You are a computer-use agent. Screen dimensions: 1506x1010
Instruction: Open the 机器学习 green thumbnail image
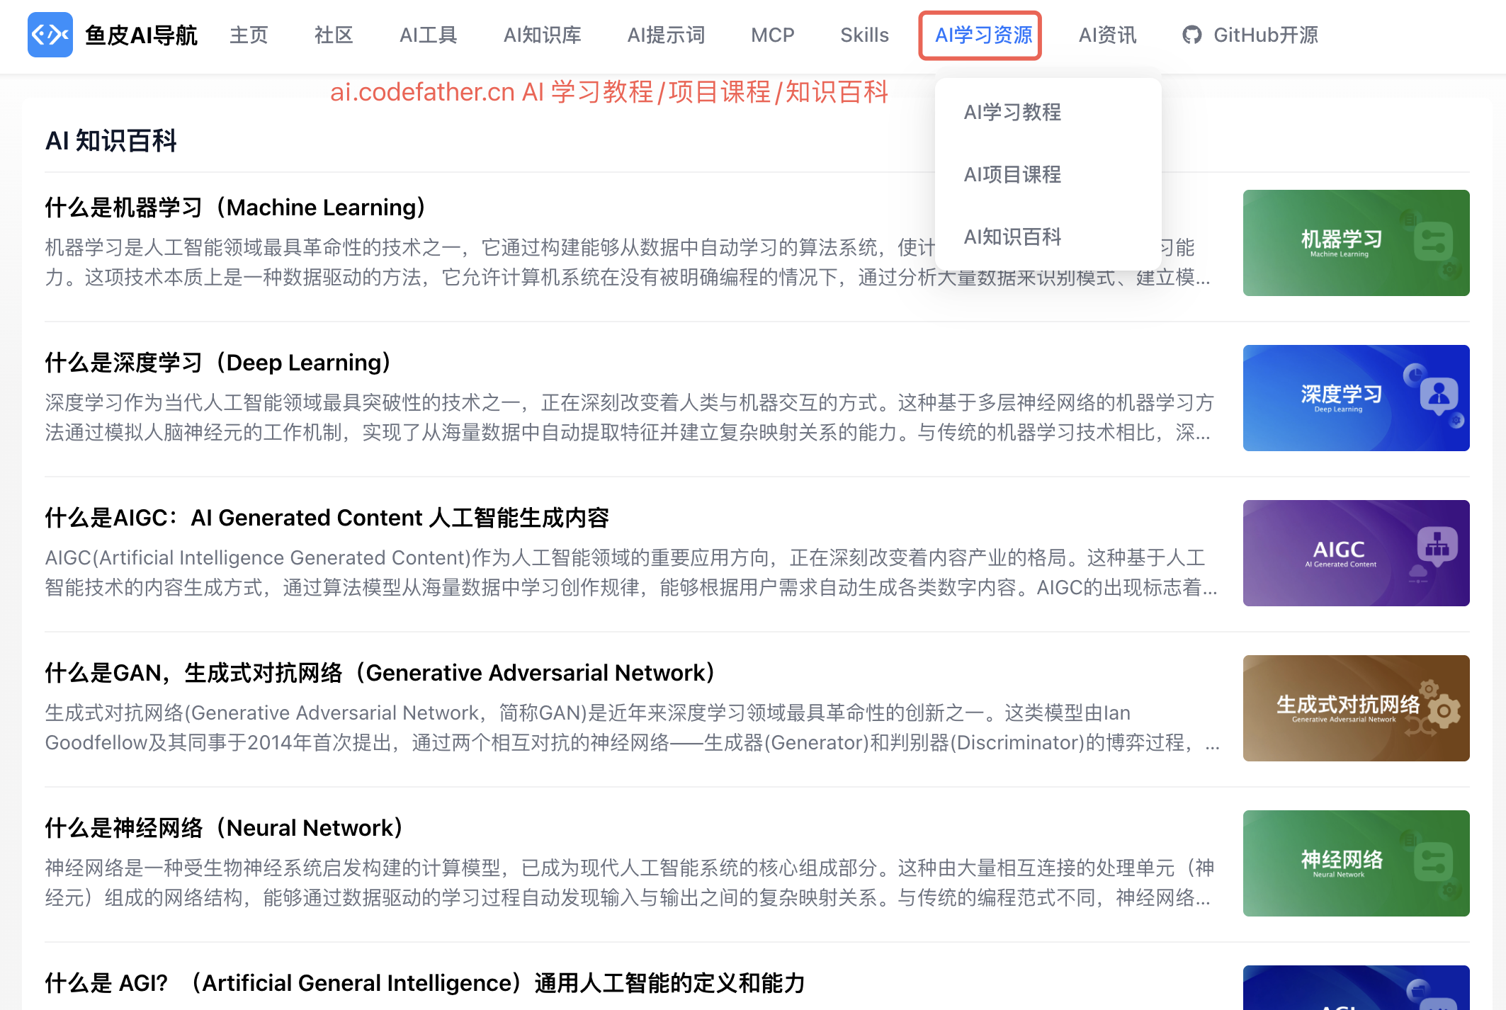click(x=1355, y=243)
